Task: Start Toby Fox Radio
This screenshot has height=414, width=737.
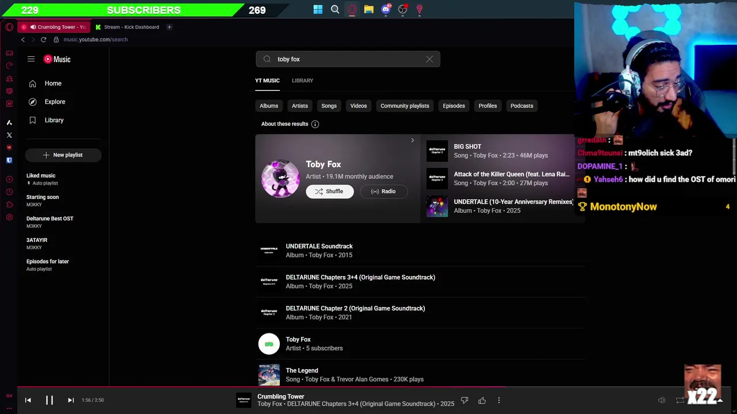Action: pyautogui.click(x=383, y=191)
